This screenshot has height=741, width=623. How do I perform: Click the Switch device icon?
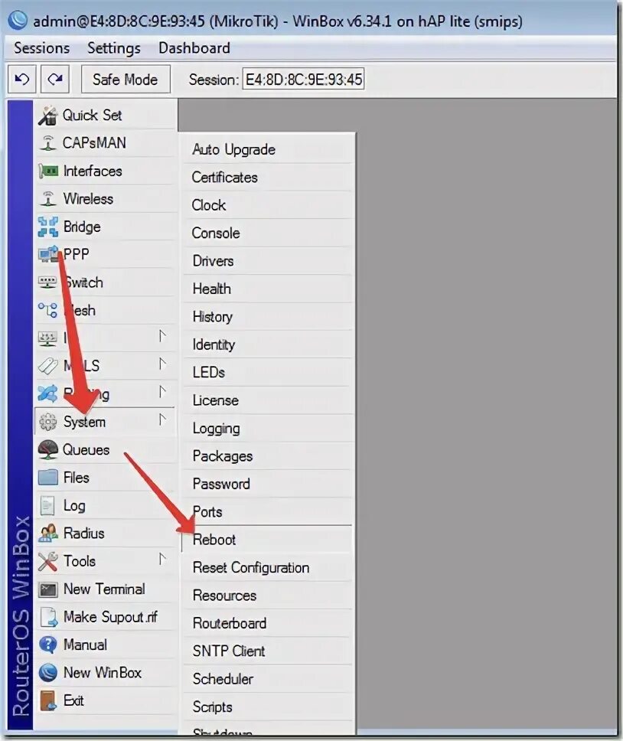point(47,282)
